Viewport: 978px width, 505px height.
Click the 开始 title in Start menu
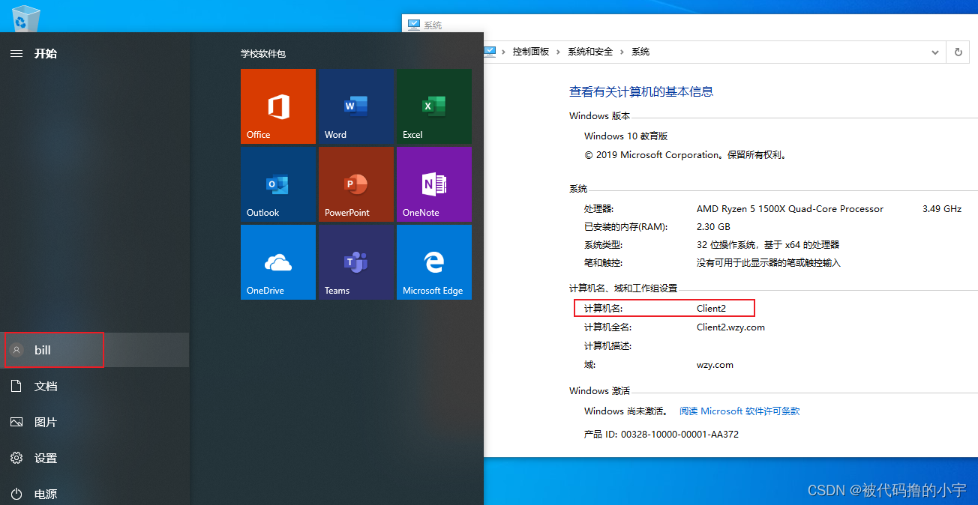point(46,53)
